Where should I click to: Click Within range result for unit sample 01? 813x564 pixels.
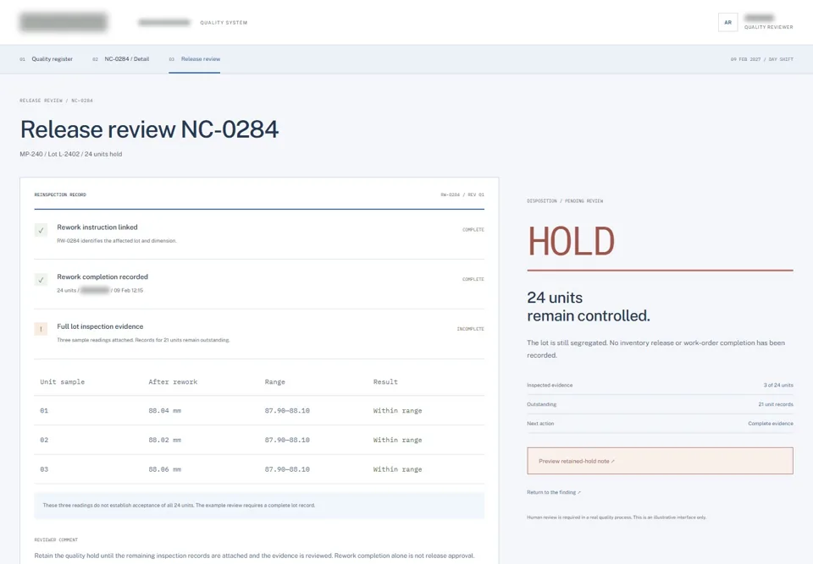[x=398, y=411]
